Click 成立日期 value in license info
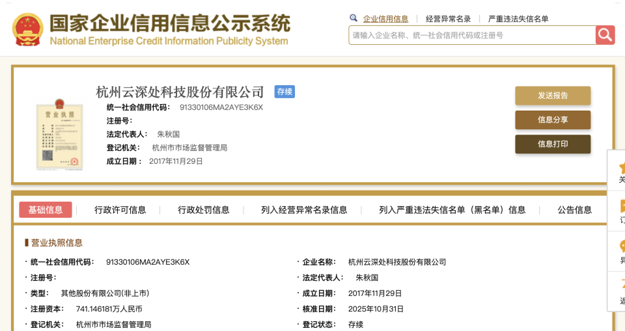Viewport: 625px width, 331px height. click(x=375, y=293)
